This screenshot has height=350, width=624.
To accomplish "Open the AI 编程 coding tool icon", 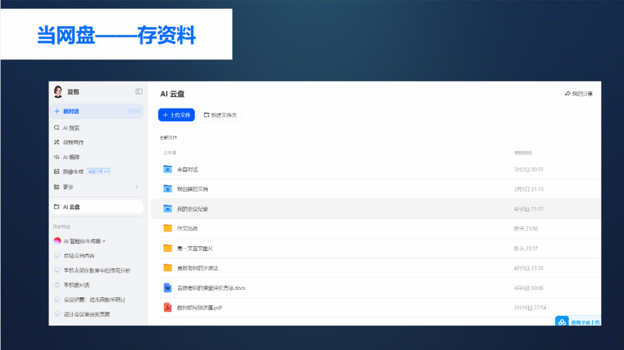I will point(56,157).
